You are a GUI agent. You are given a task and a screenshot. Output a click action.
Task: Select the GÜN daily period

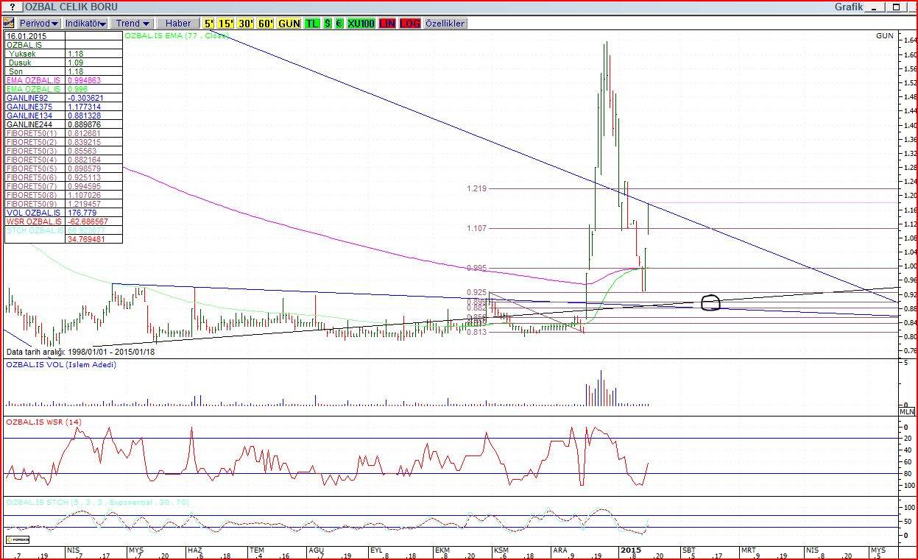[289, 24]
